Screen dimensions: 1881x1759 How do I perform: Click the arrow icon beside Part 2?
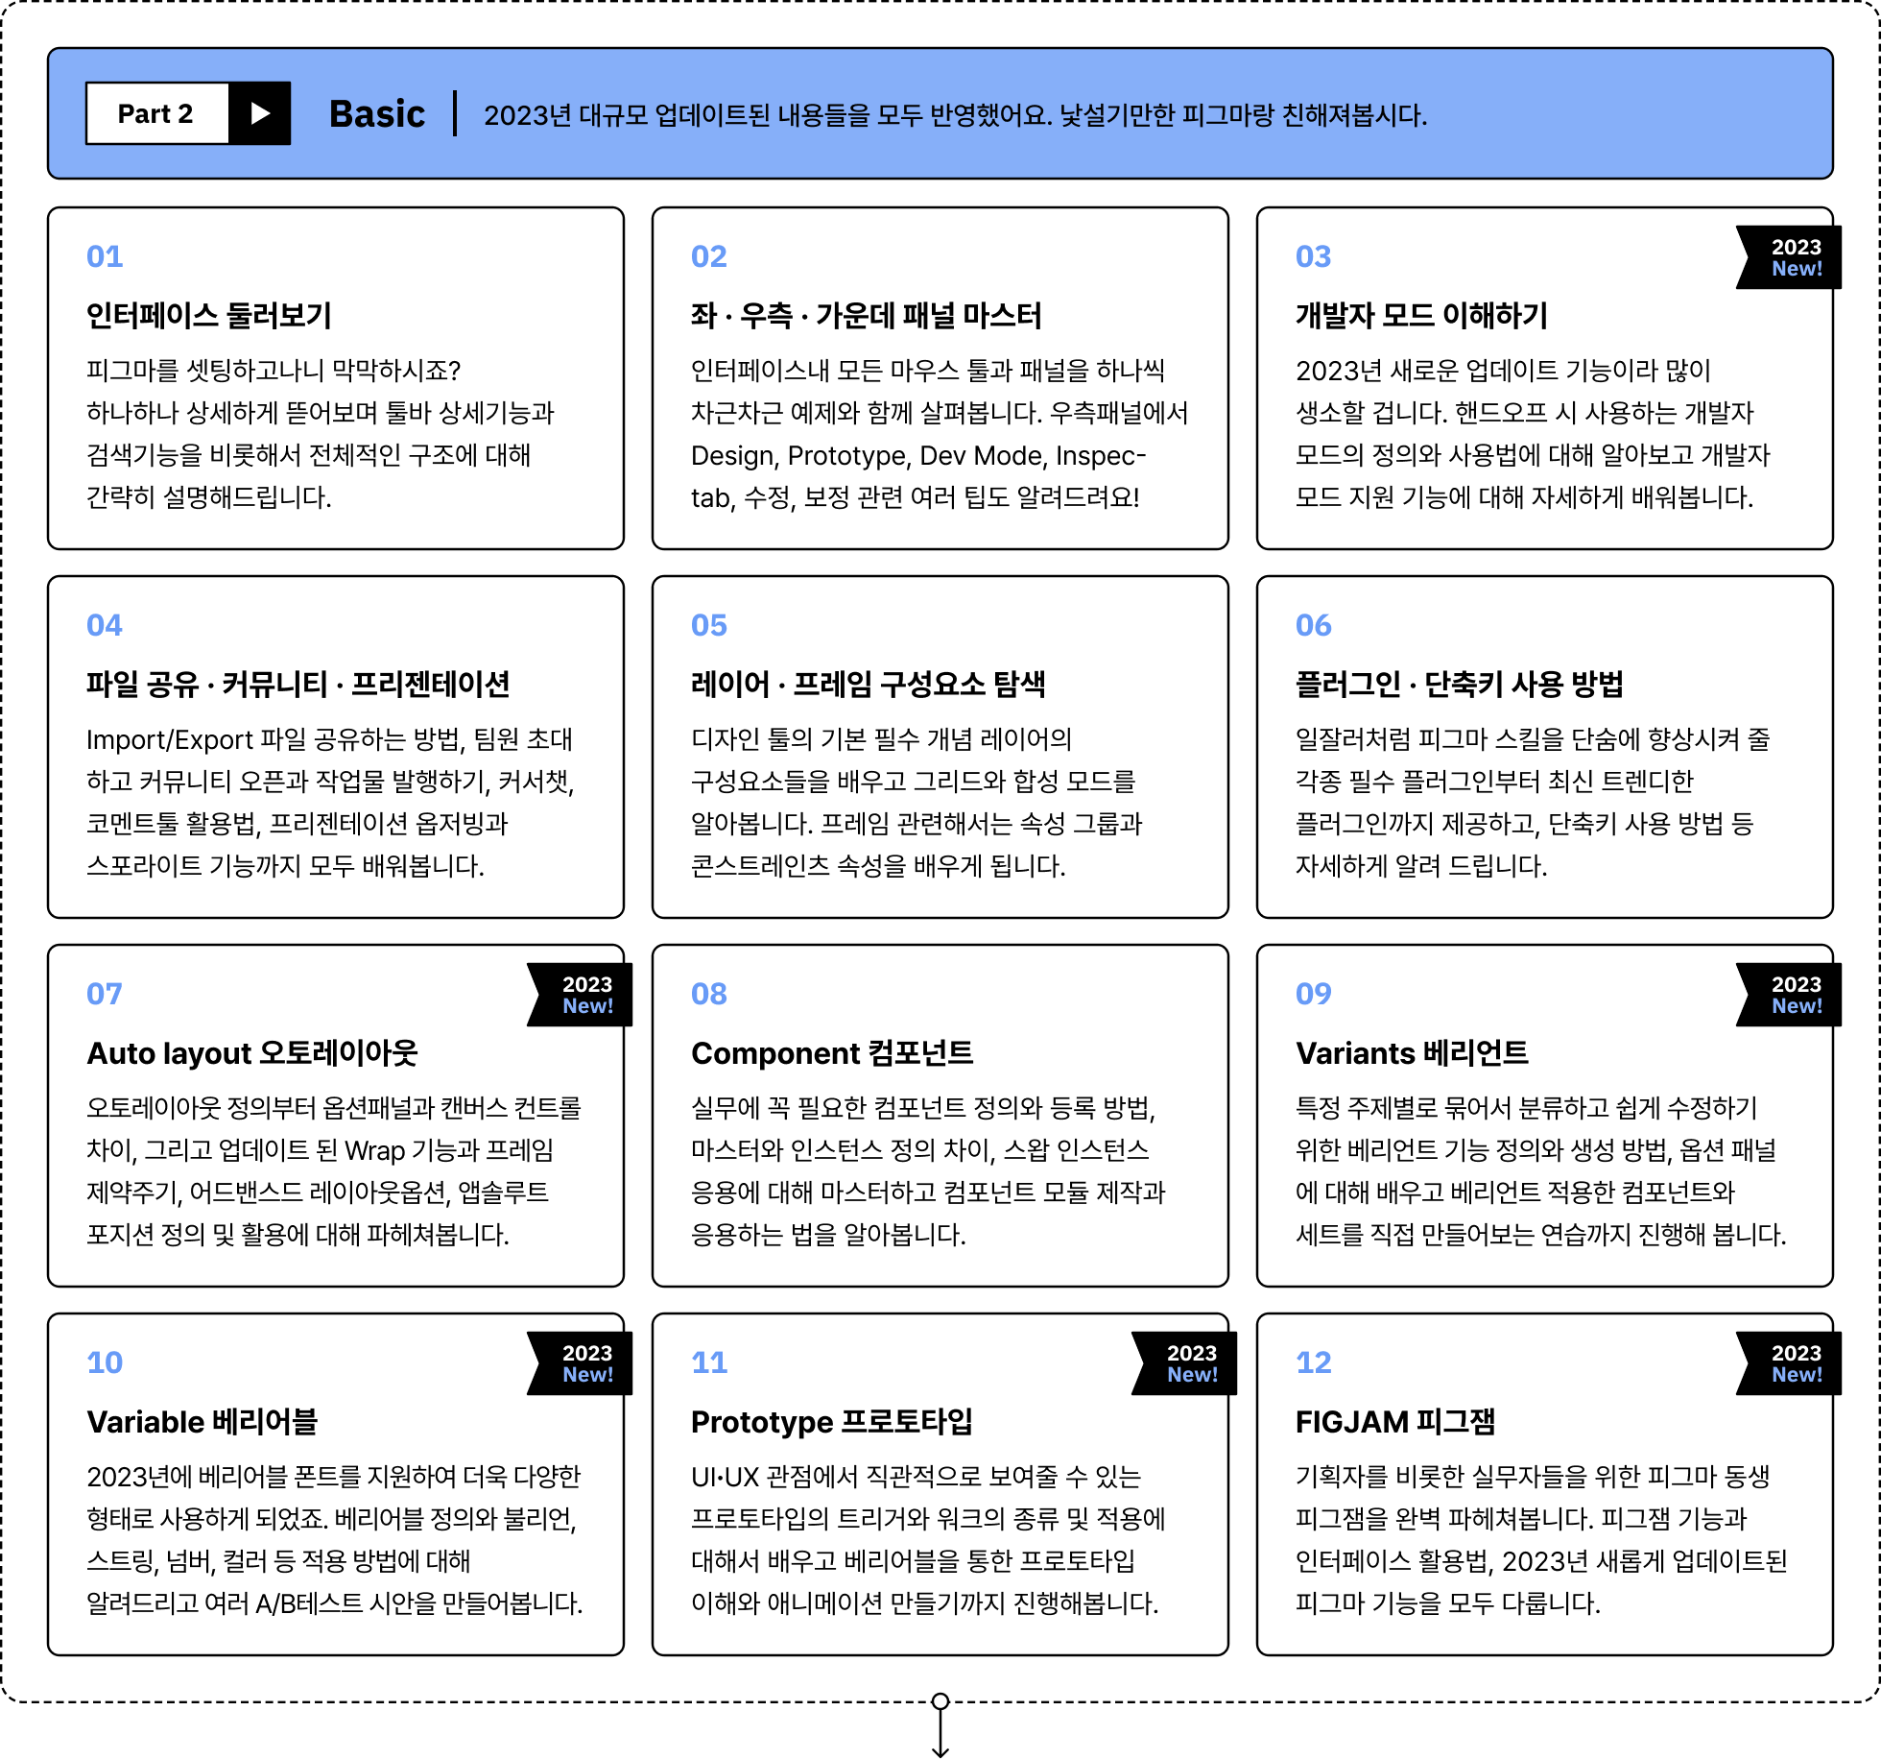tap(258, 113)
